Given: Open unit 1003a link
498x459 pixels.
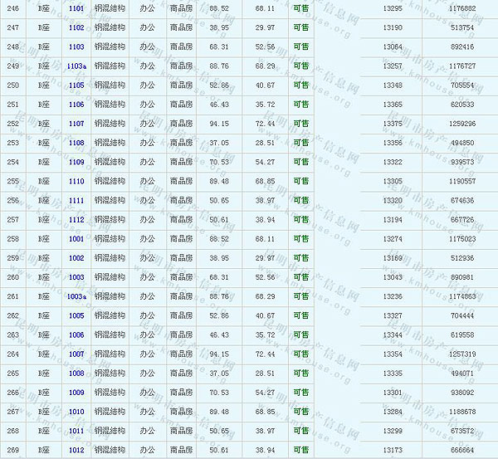Looking at the screenshot, I should [x=76, y=296].
